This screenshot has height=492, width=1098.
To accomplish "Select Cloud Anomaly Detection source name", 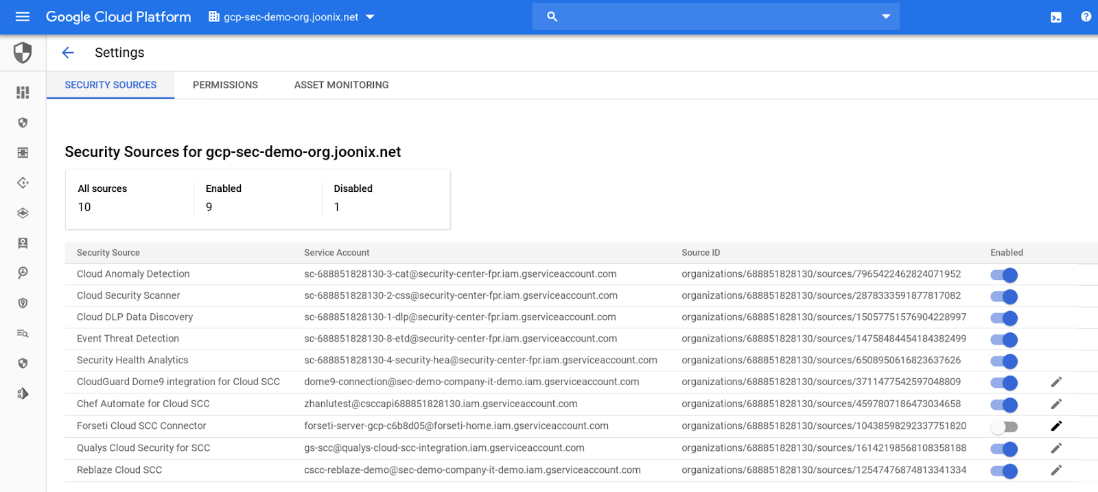I will pyautogui.click(x=133, y=274).
